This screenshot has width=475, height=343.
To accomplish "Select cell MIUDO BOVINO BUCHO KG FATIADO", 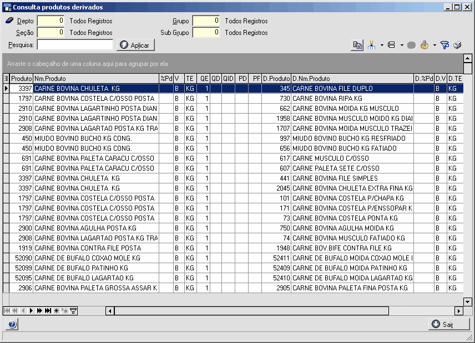I will pos(352,149).
